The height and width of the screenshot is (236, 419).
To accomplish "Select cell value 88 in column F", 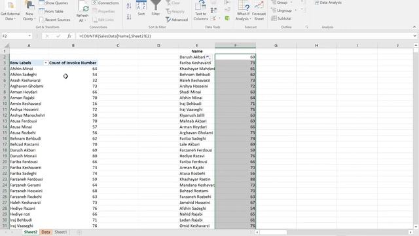I will pyautogui.click(x=236, y=179).
